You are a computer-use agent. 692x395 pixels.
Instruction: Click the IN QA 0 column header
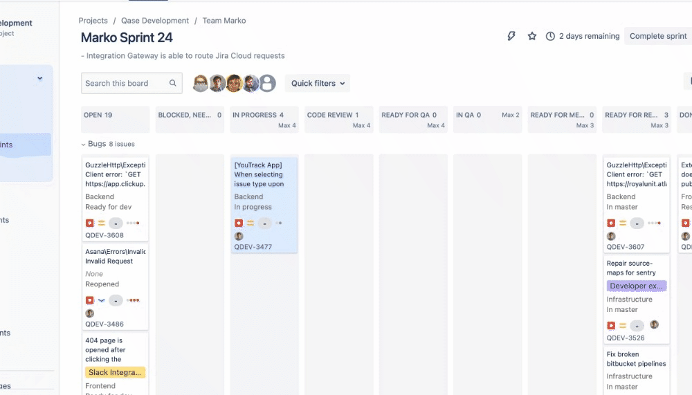point(487,119)
